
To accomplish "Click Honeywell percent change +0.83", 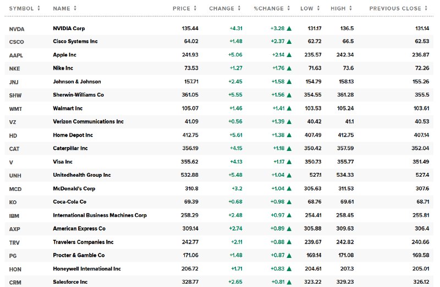I will [278, 268].
